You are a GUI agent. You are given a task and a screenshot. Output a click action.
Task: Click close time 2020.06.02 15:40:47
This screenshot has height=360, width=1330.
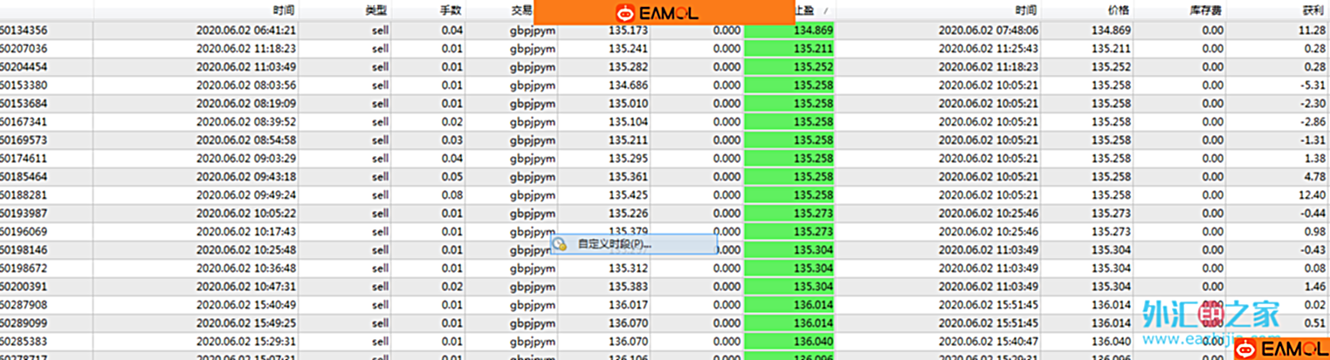click(989, 341)
